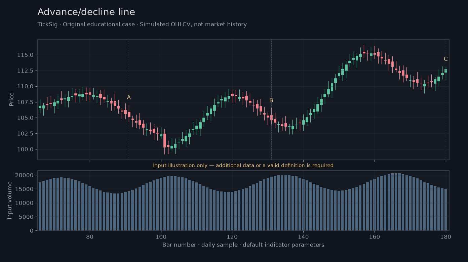The image size is (468, 262).
Task: Click bar number tick 120
Action: (x=232, y=236)
